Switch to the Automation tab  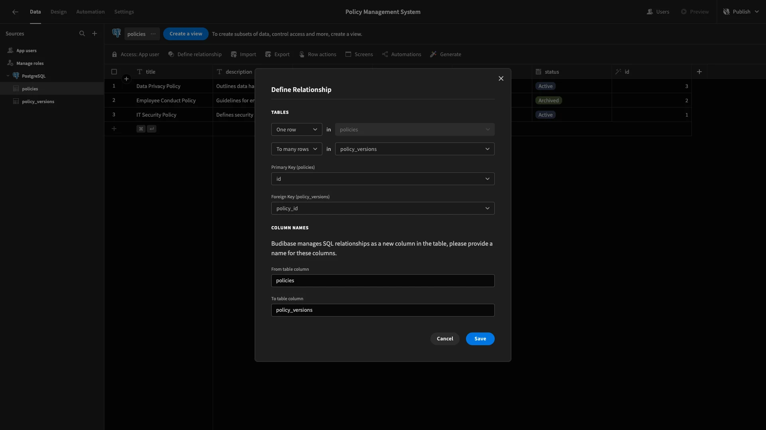click(x=91, y=12)
